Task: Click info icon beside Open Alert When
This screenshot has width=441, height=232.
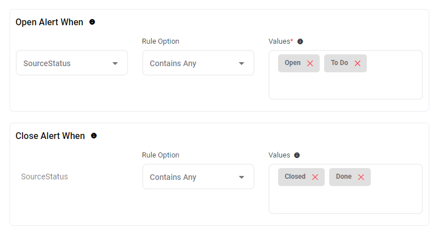Action: click(x=92, y=22)
